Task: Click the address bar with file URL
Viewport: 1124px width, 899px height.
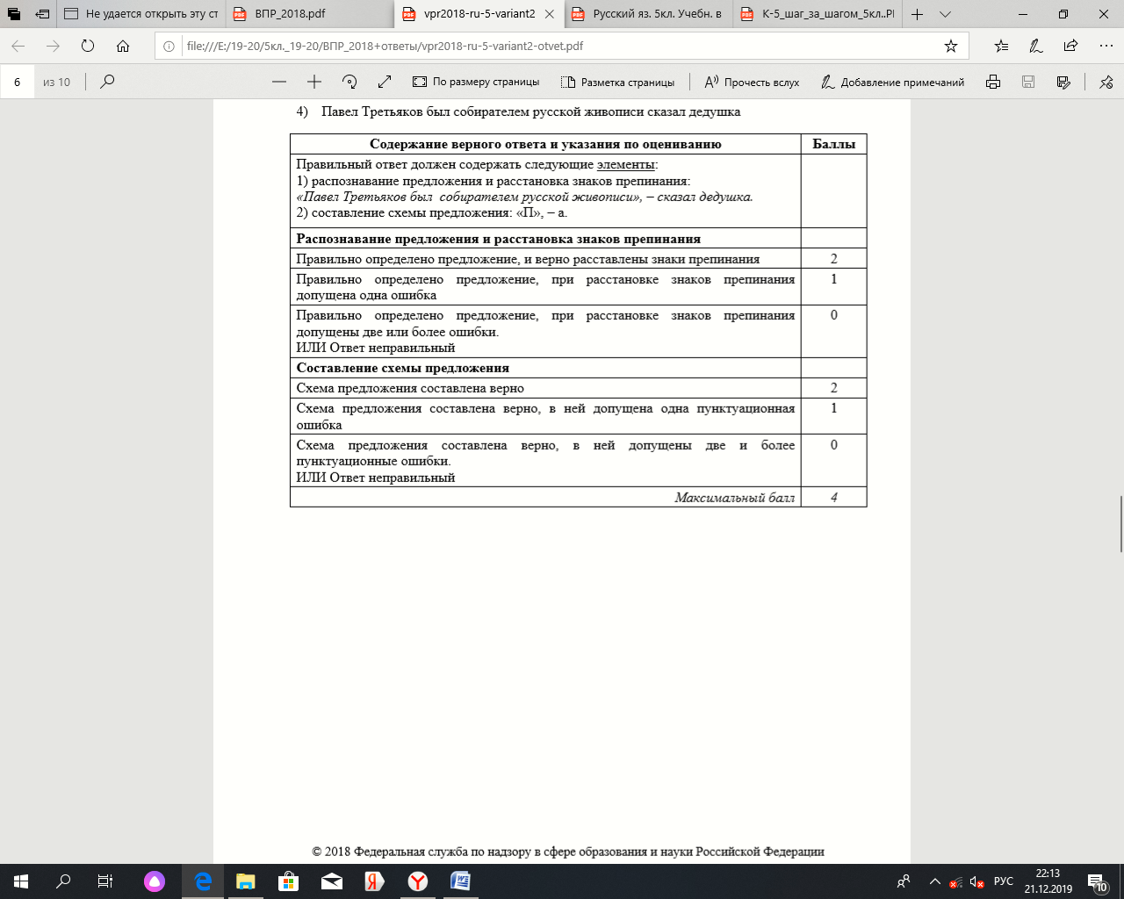Action: point(562,47)
